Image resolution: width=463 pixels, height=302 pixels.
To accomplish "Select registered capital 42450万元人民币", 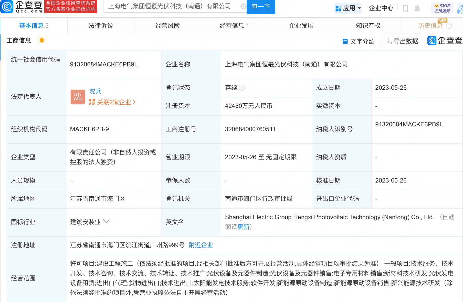I will [x=248, y=106].
